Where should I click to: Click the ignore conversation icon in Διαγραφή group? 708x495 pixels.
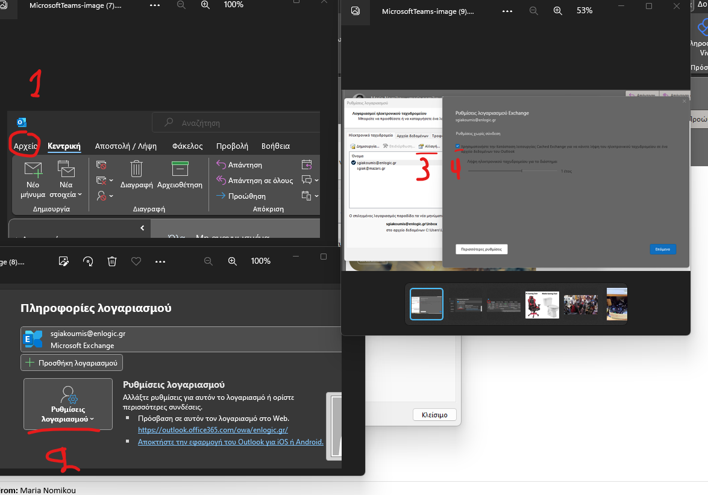101,165
